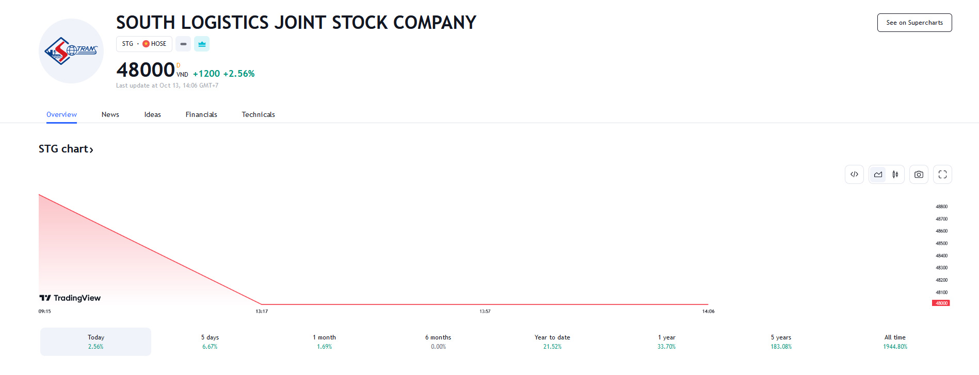Click the TradingView logo on chart
This screenshot has height=375, width=979.
coord(70,298)
